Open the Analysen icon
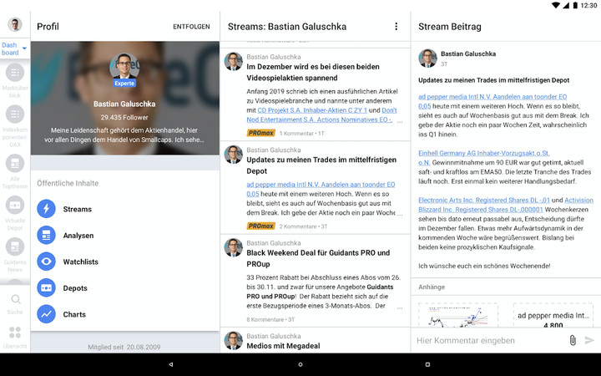The image size is (601, 376). tap(47, 235)
